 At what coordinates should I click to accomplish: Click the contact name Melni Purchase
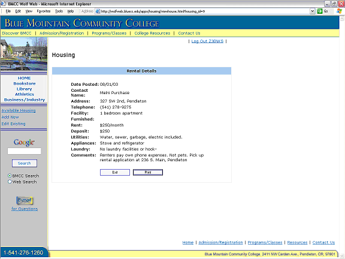[114, 93]
